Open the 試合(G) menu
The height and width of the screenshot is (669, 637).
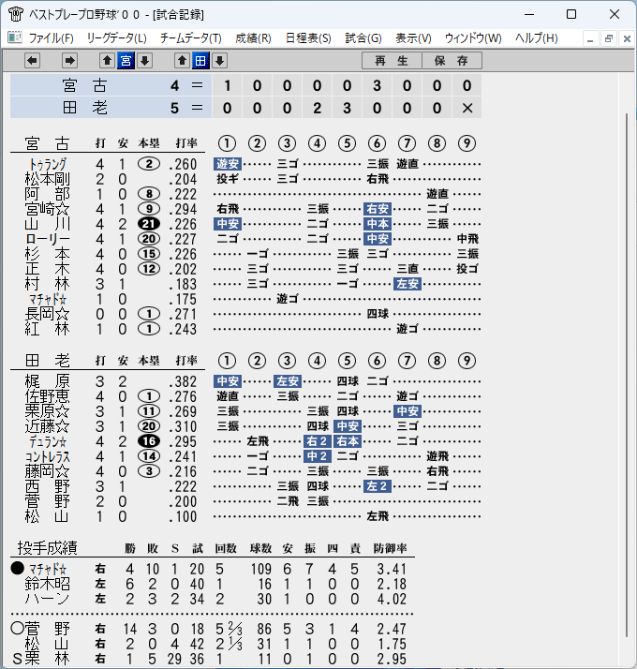363,38
